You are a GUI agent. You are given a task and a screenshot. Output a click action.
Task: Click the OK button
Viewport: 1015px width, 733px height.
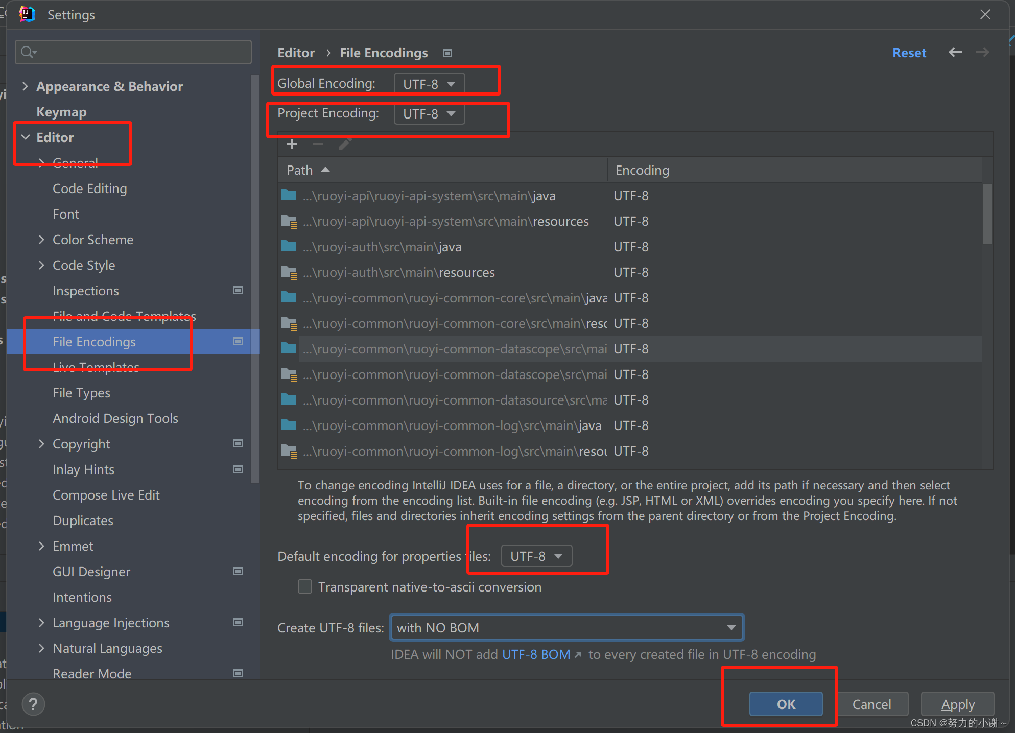(x=786, y=704)
